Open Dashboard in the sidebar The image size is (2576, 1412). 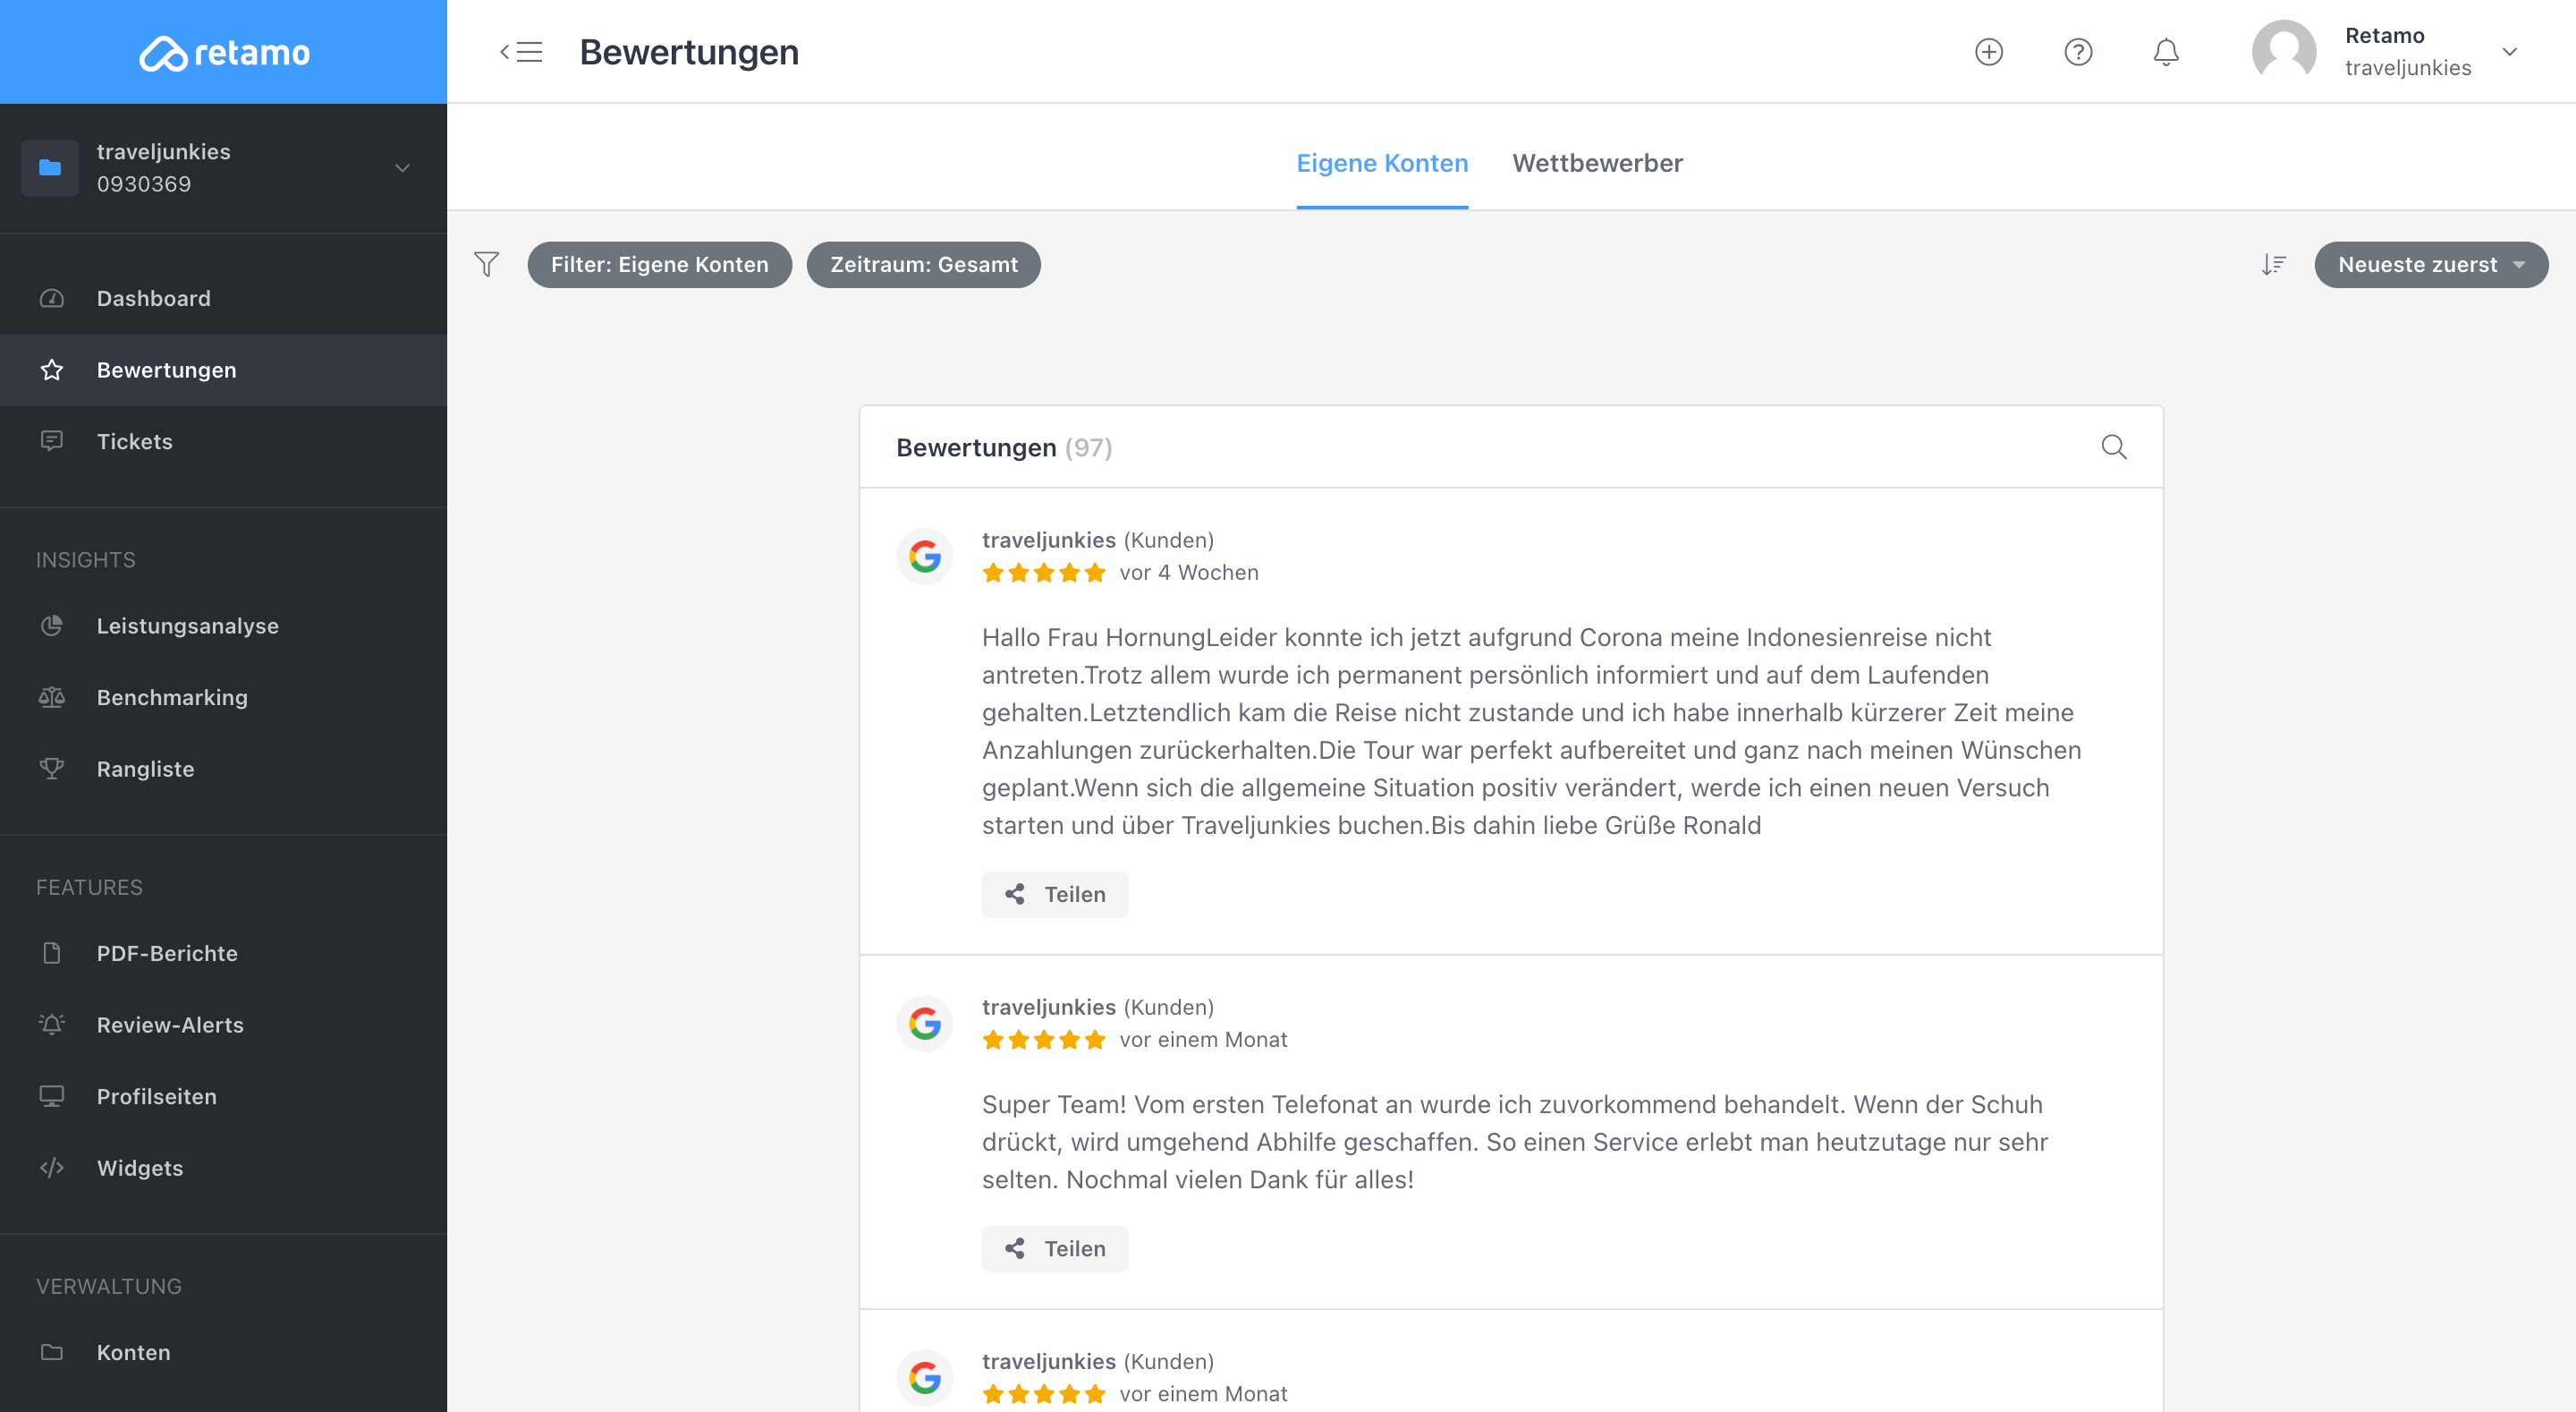coord(153,298)
